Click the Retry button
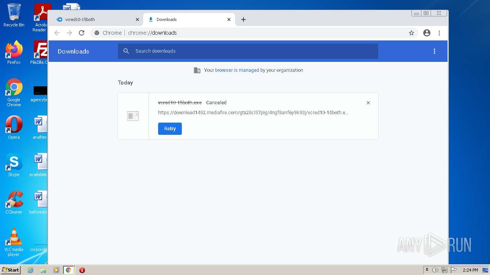This screenshot has height=275, width=490. coord(170,129)
